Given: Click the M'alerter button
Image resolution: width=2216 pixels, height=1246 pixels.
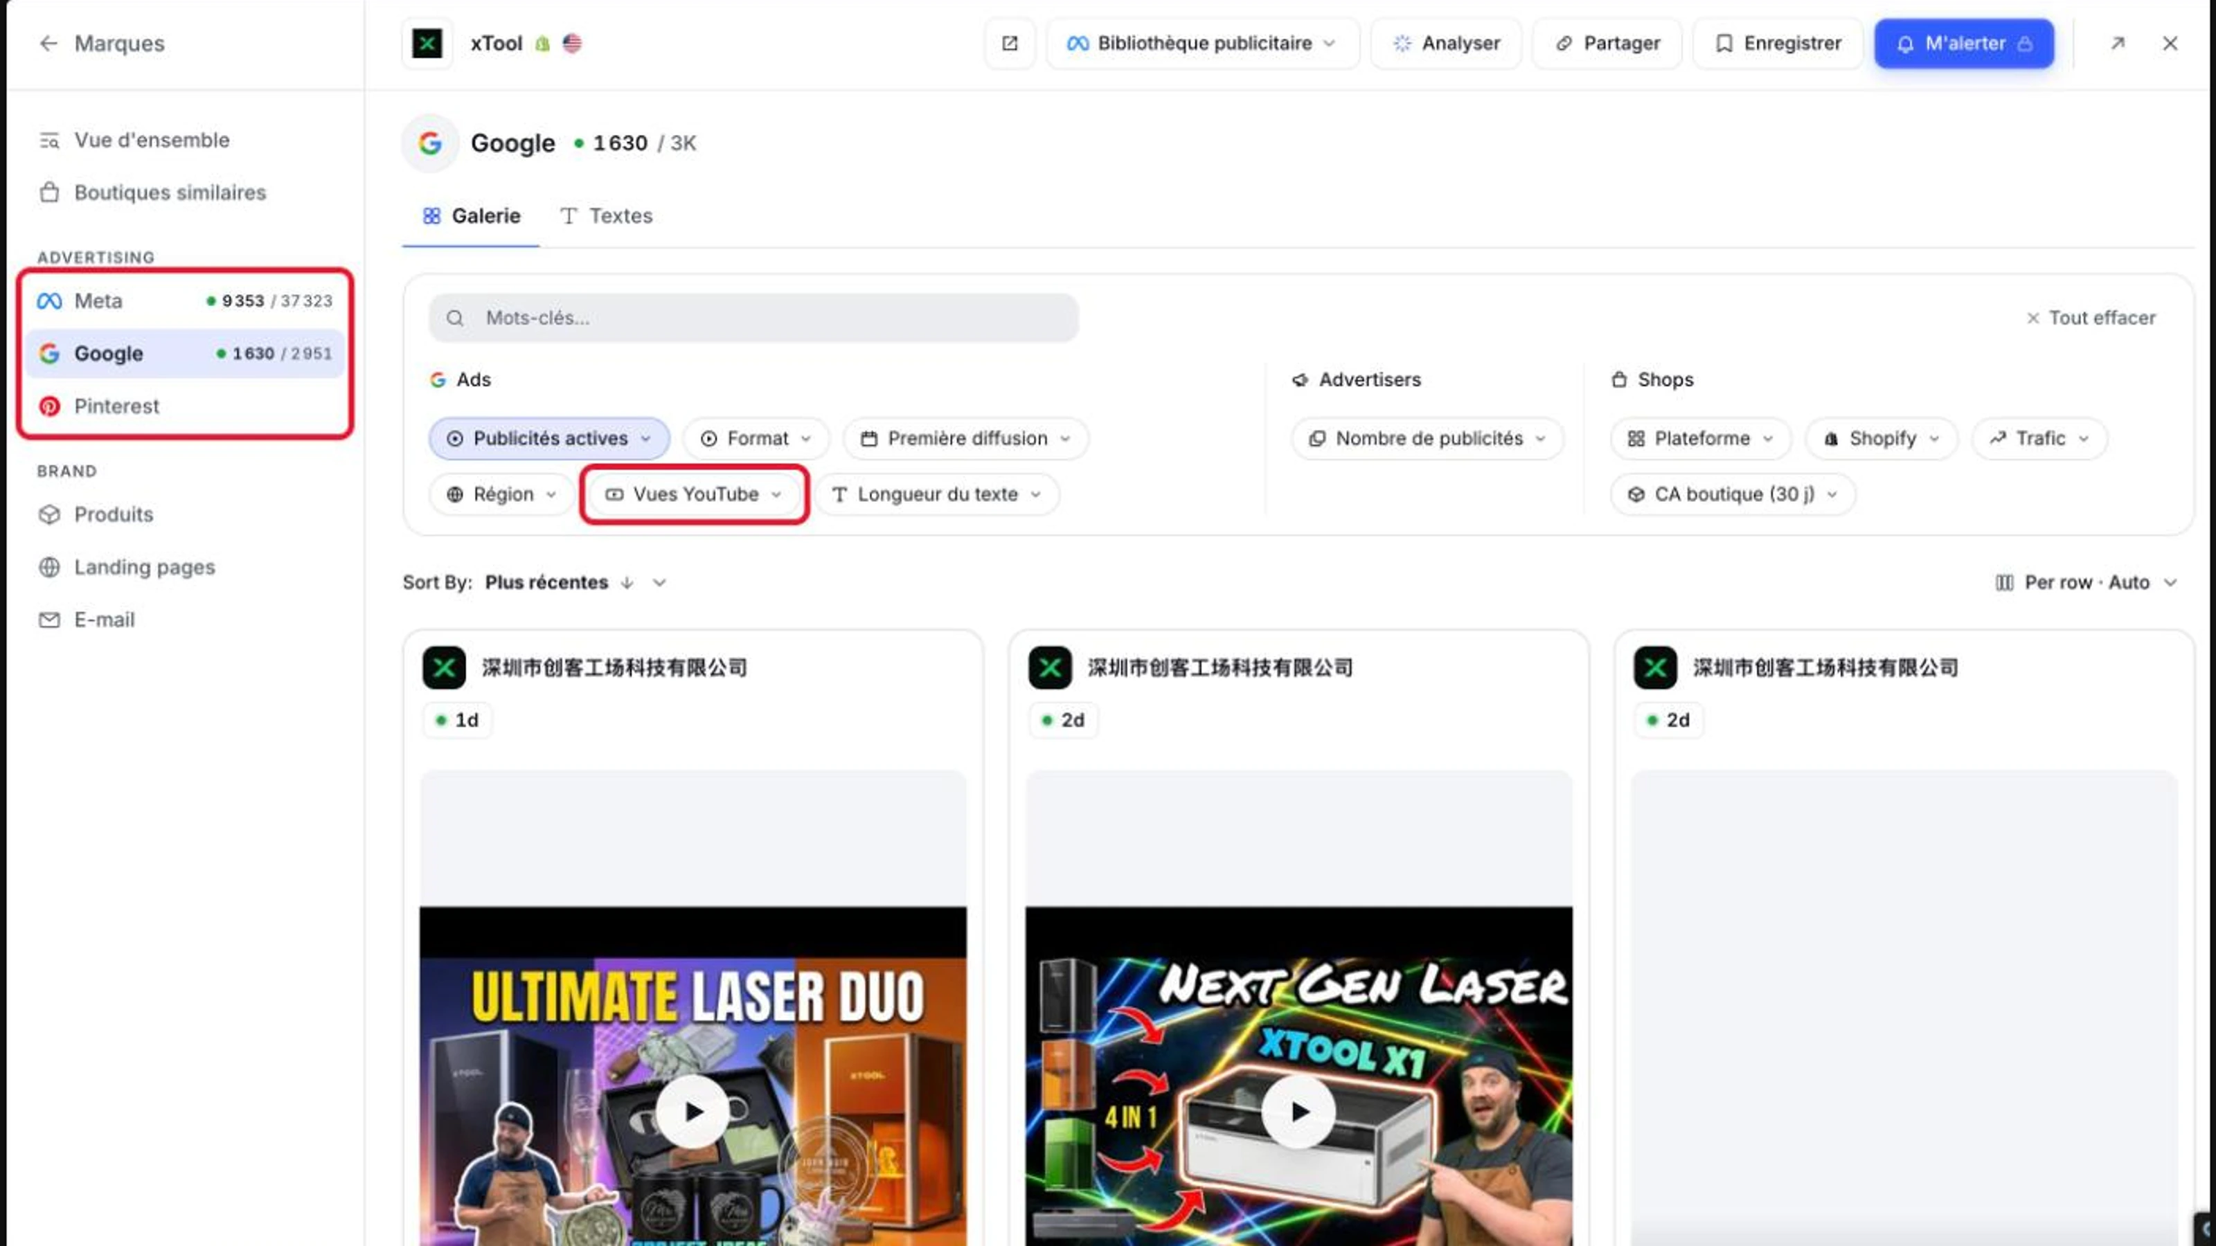Looking at the screenshot, I should (x=1965, y=43).
